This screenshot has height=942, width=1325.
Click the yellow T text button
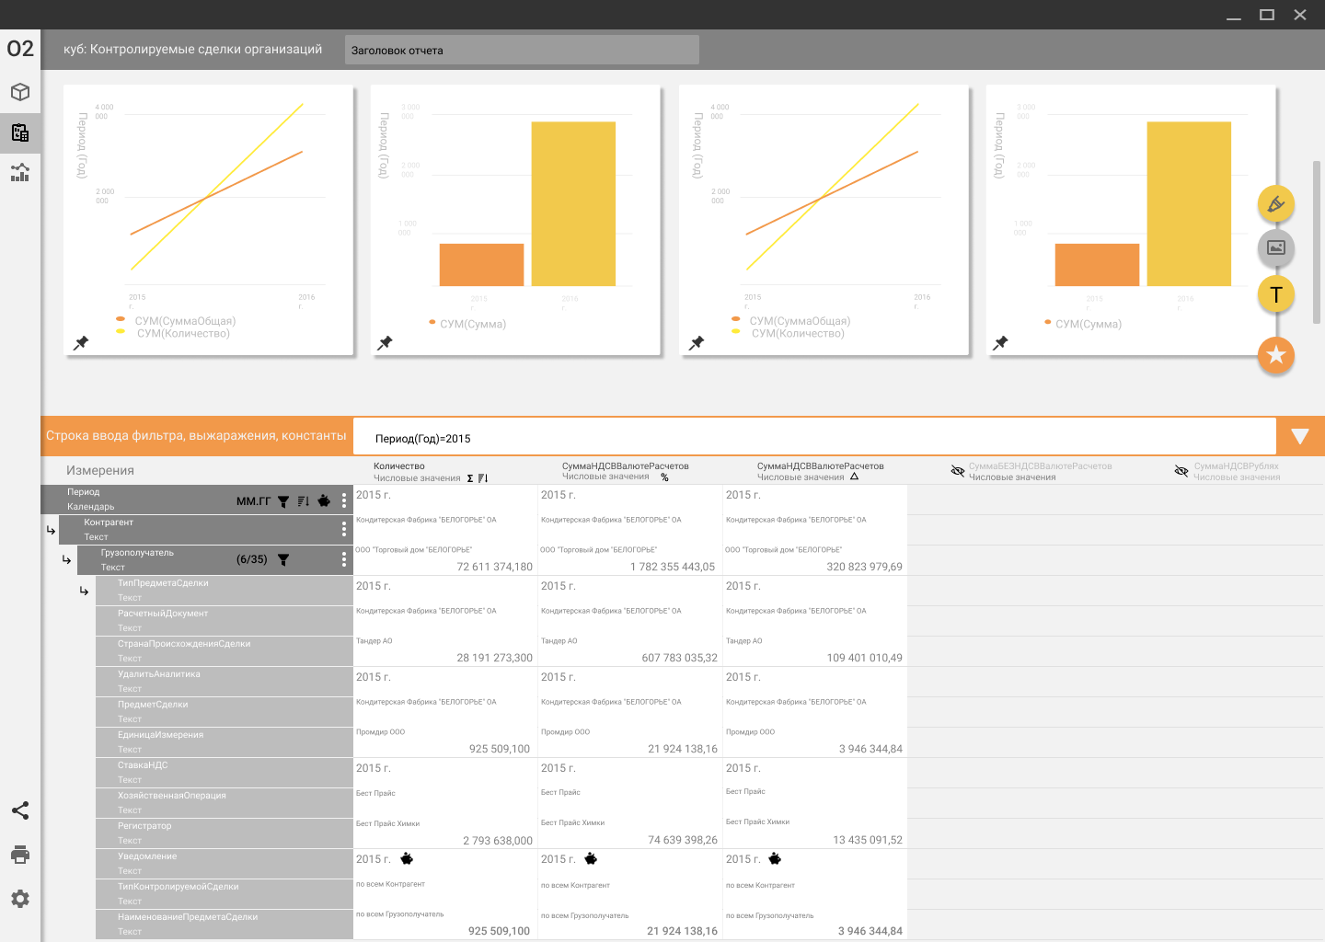click(x=1276, y=294)
